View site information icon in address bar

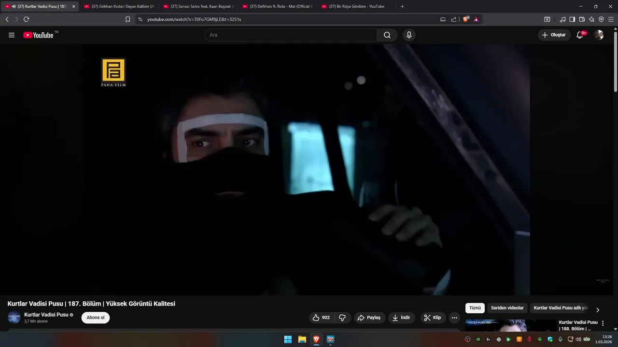[x=140, y=19]
